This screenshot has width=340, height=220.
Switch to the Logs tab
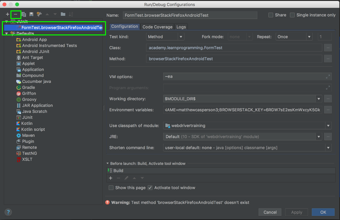[181, 27]
